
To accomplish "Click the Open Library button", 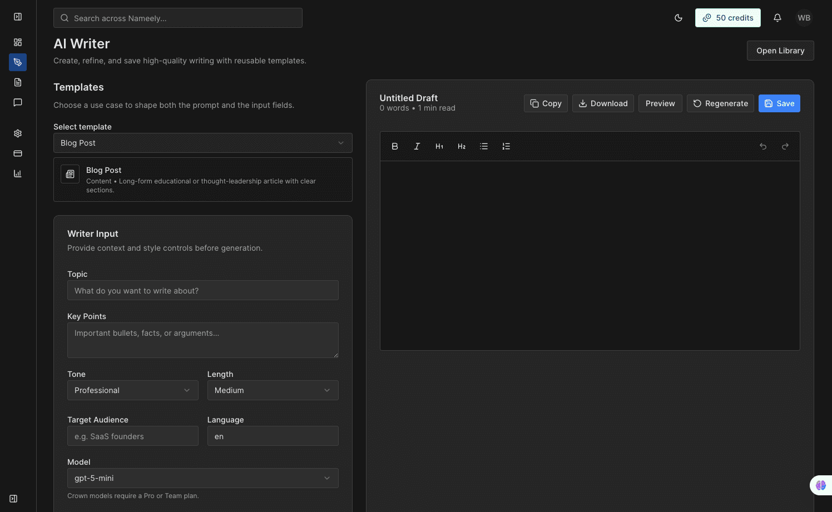I will [x=780, y=51].
